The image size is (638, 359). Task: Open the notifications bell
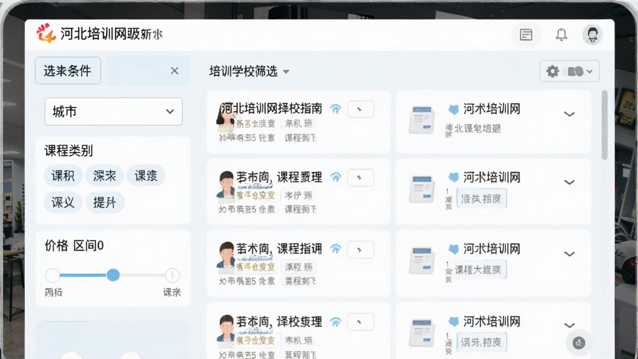click(x=561, y=35)
